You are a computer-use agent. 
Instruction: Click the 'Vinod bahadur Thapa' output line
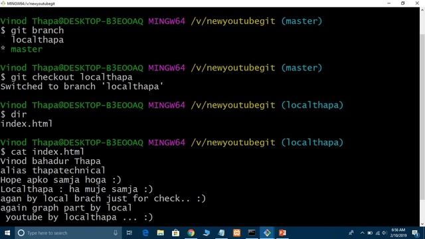point(50,161)
